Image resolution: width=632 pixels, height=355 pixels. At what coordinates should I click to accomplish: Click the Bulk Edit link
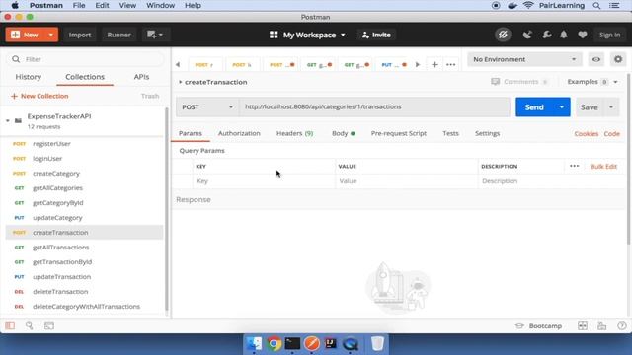click(x=603, y=167)
